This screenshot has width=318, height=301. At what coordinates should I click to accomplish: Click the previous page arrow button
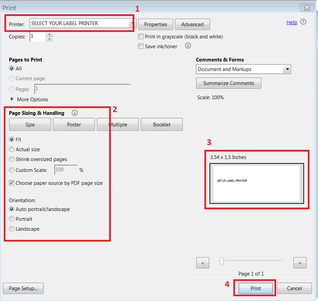pyautogui.click(x=203, y=263)
